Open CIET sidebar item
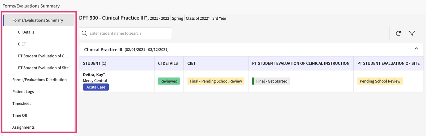This screenshot has width=426, height=136. pos(22,44)
